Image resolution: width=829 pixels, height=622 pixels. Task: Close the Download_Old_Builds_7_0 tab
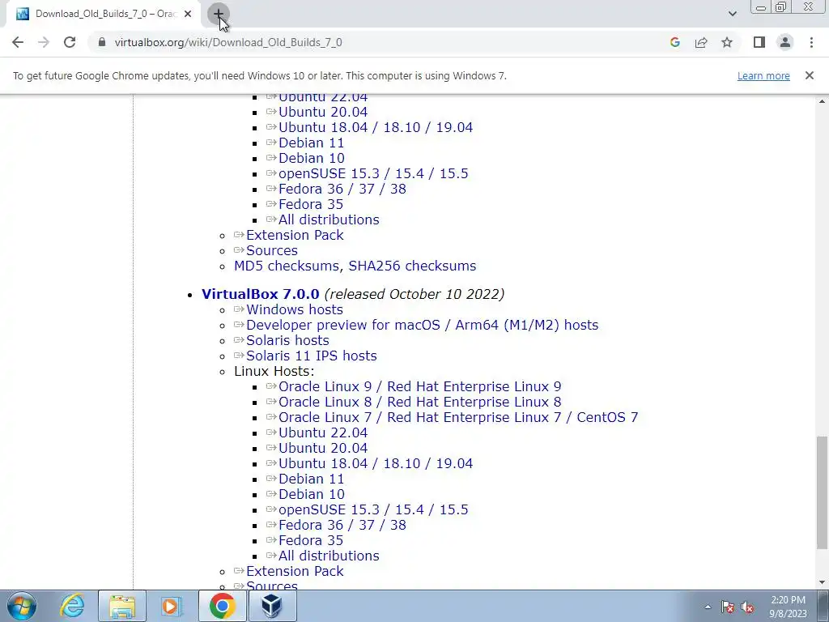[188, 15]
